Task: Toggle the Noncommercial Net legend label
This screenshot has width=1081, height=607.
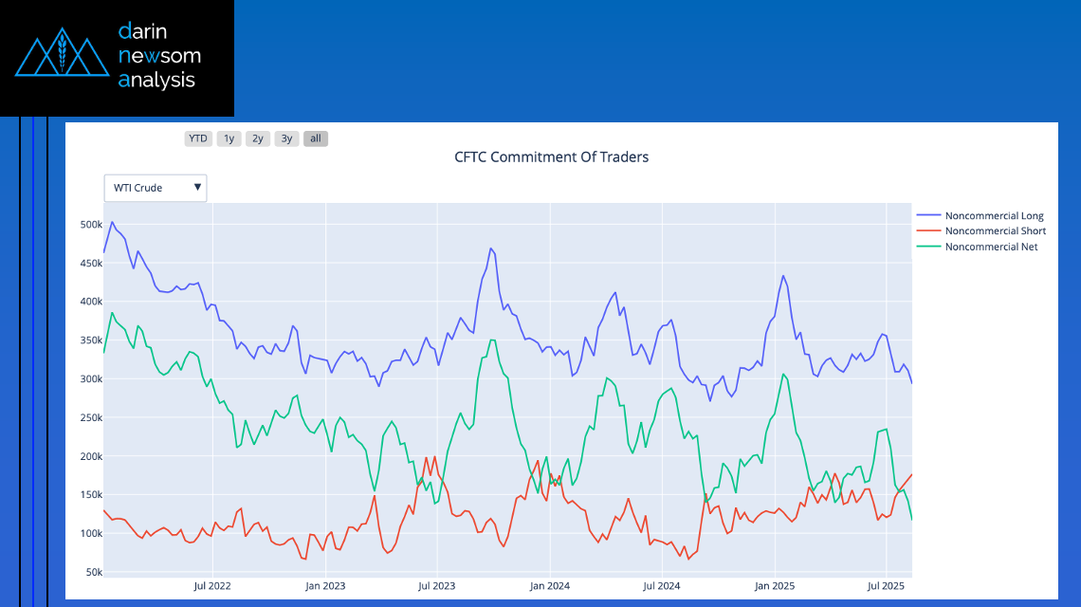Action: click(x=991, y=247)
